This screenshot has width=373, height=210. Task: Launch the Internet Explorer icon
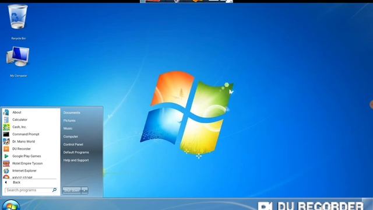click(6, 171)
